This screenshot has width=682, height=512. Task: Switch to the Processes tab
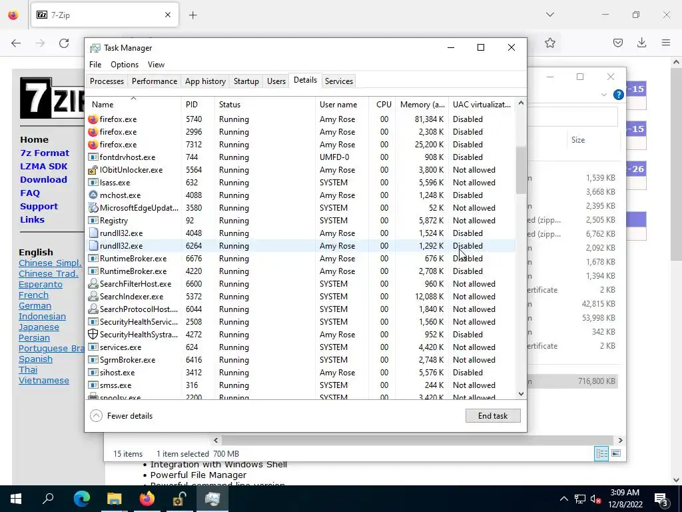coord(107,81)
